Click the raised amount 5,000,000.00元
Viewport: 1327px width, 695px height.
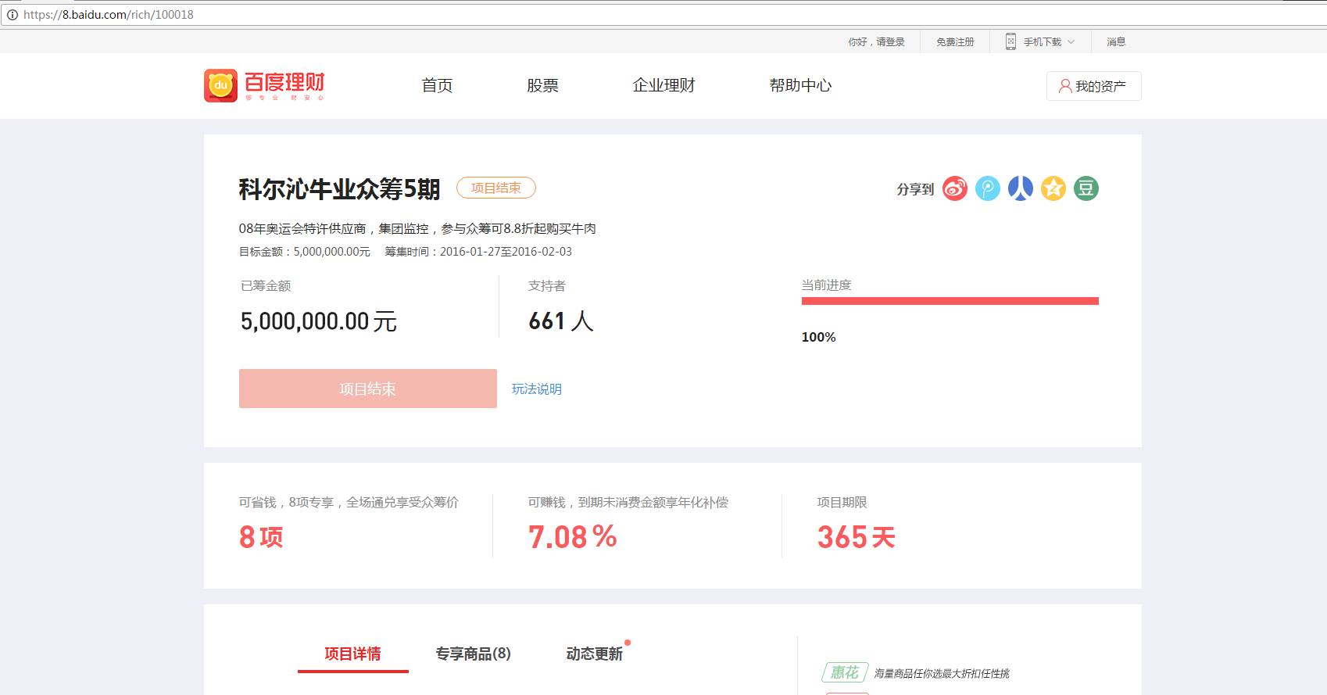(x=319, y=321)
